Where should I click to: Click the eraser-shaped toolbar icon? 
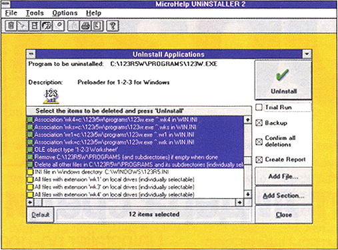(x=59, y=26)
